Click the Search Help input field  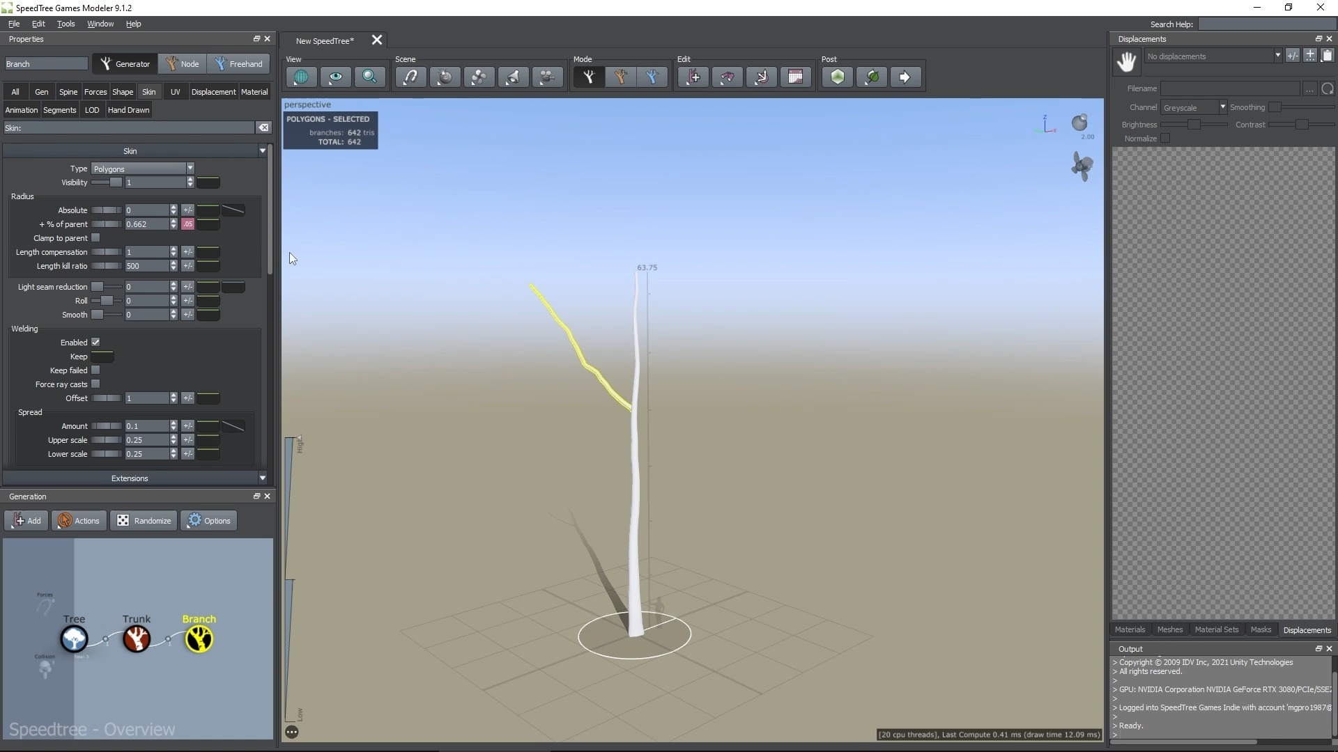point(1266,24)
